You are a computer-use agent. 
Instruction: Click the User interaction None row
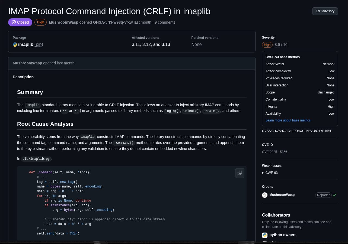(x=300, y=85)
